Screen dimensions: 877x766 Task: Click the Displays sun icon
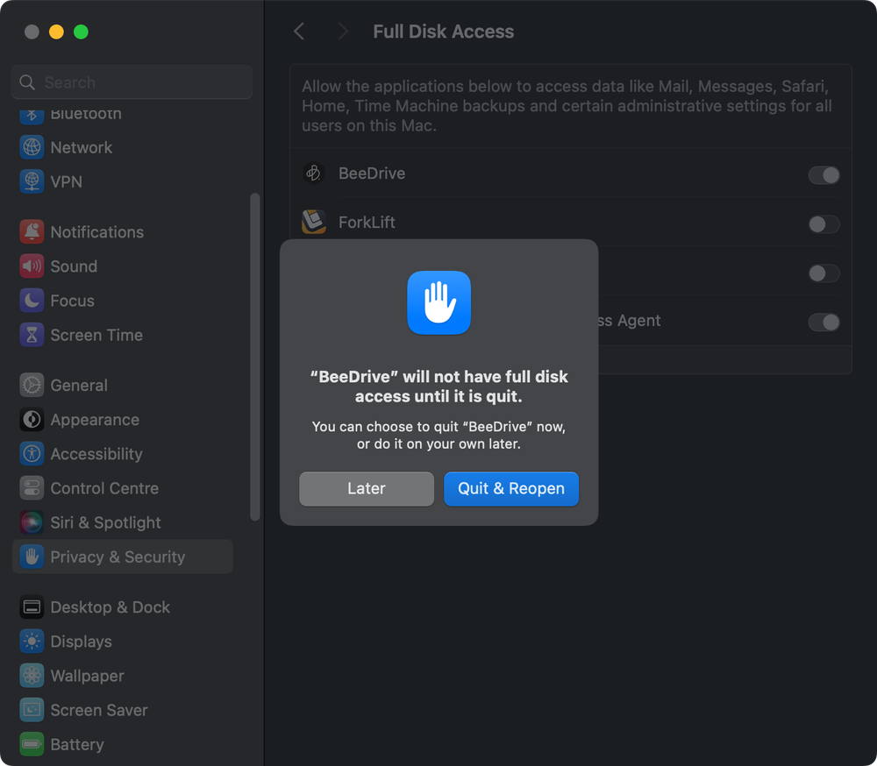pos(32,642)
